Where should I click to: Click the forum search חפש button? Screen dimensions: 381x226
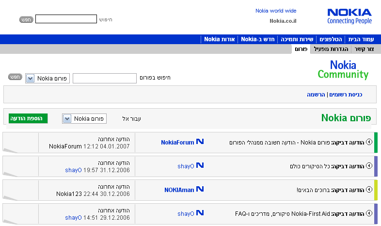point(15,77)
